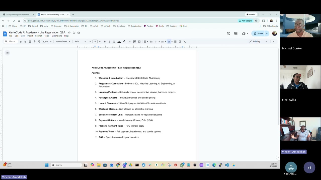Open a new browser tab
Viewport: 321px width, 180px height.
tap(73, 14)
